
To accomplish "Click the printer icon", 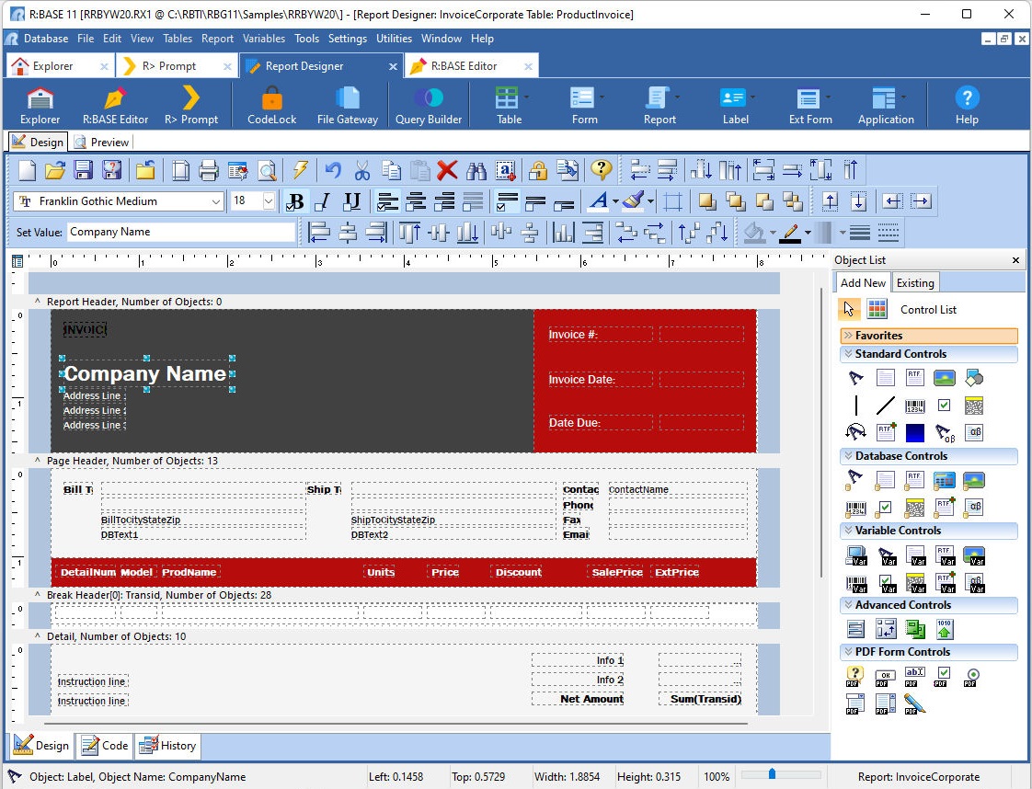I will (208, 170).
